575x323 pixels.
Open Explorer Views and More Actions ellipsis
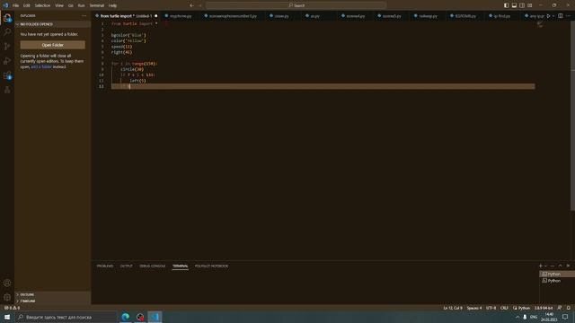point(84,16)
